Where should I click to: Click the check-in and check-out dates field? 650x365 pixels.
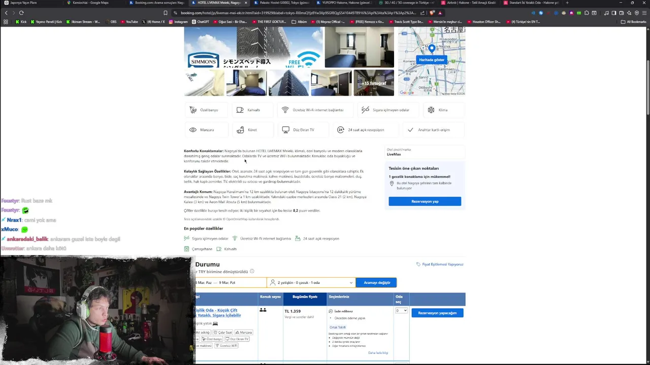[x=231, y=282]
